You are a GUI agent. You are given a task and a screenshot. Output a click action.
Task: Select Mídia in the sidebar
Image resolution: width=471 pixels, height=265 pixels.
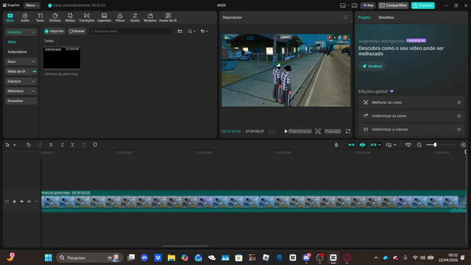point(12,42)
